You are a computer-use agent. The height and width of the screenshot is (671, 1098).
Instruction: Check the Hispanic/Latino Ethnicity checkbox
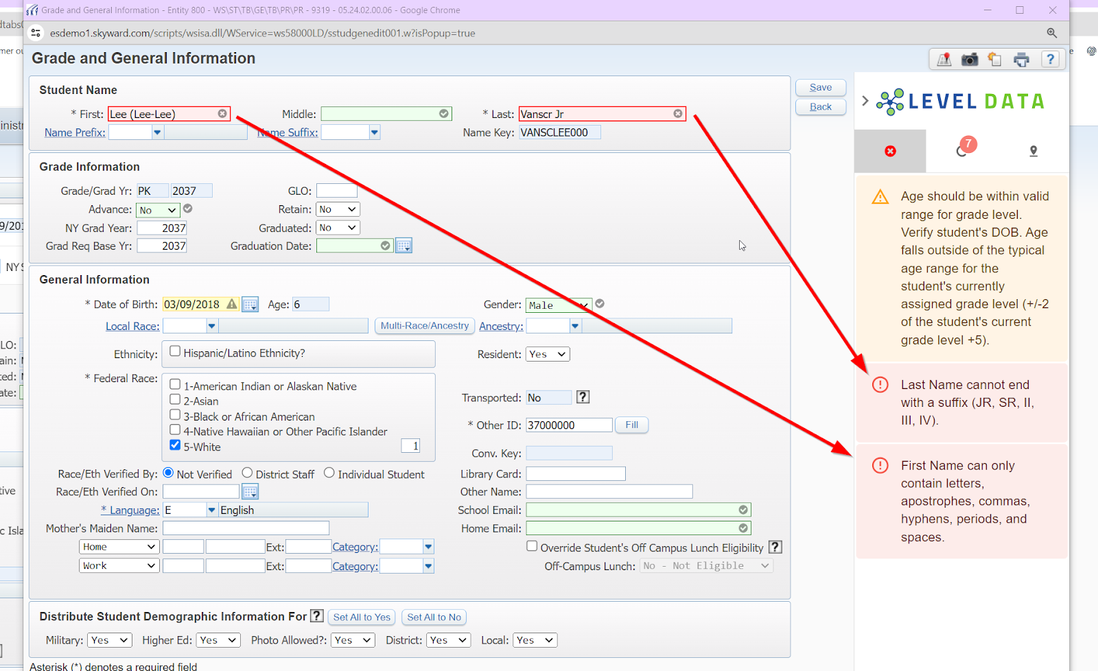(x=175, y=352)
